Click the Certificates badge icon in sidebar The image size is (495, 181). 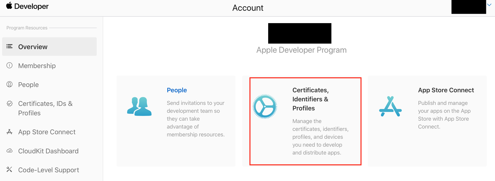click(10, 104)
